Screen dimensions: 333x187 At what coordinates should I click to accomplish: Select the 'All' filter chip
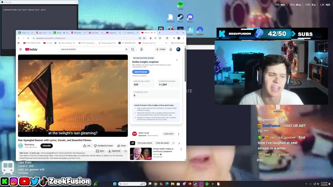pyautogui.click(x=132, y=143)
